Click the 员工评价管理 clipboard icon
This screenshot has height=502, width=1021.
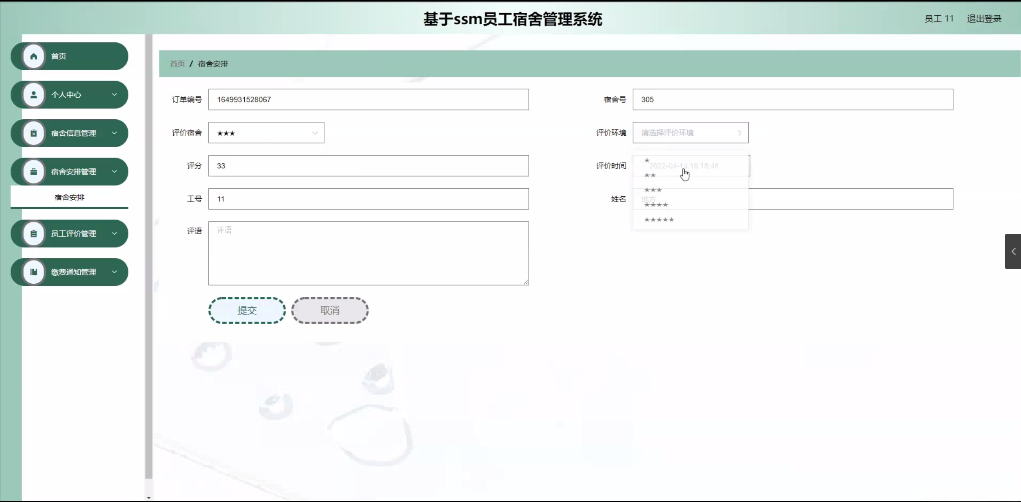point(34,234)
